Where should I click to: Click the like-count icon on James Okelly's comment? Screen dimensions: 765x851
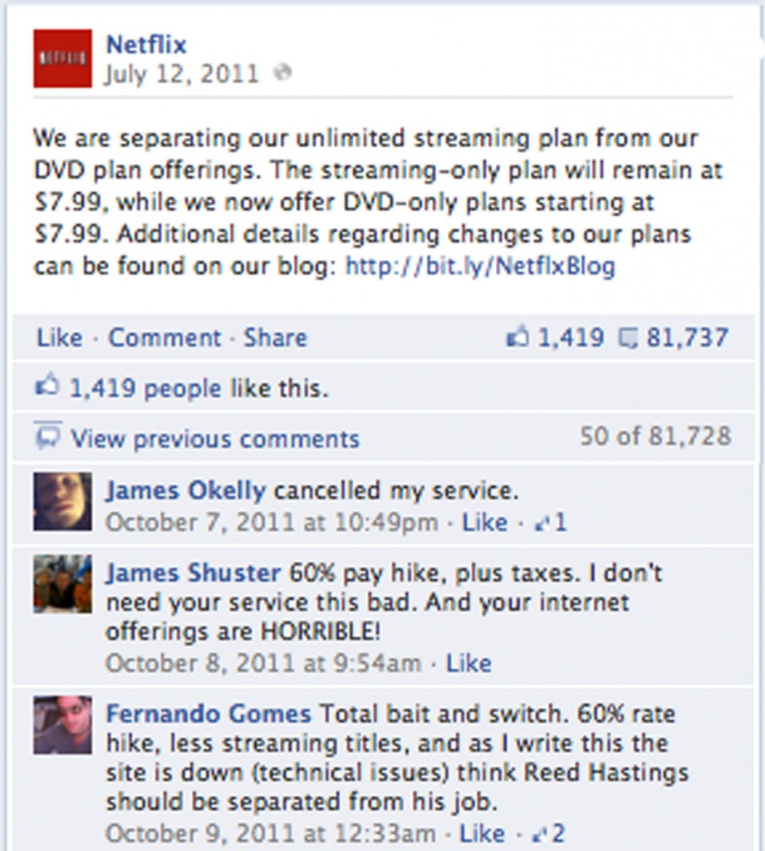(x=542, y=524)
